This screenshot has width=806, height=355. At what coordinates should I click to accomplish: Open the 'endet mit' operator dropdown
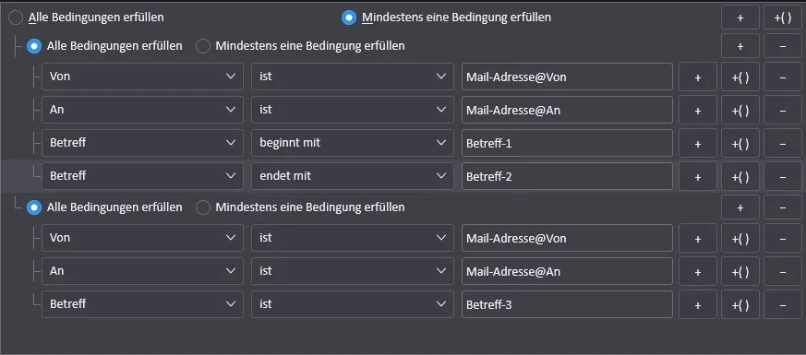(353, 176)
